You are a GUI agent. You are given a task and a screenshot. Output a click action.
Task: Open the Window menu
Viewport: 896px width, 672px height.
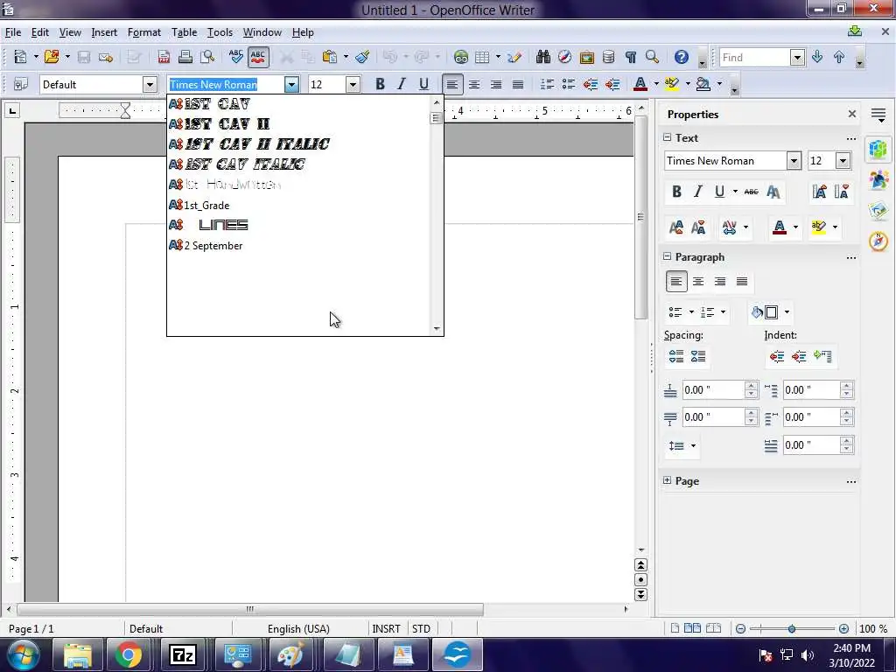[x=262, y=32]
